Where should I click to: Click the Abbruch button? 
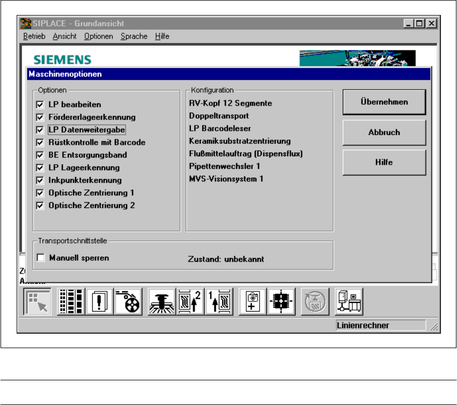[x=384, y=132]
